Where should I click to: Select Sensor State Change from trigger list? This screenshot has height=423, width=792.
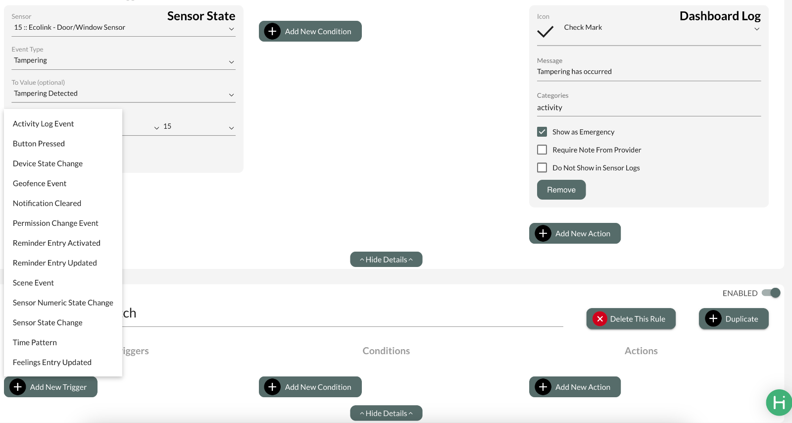48,322
